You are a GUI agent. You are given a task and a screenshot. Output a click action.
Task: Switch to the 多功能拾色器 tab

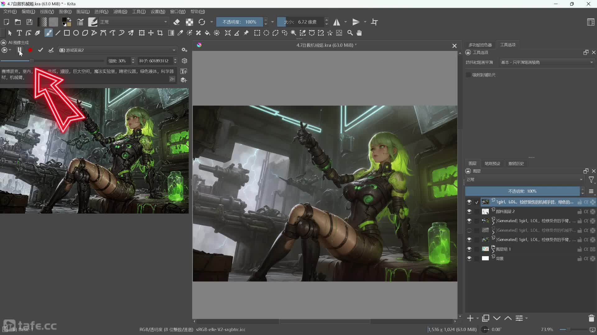pyautogui.click(x=480, y=45)
